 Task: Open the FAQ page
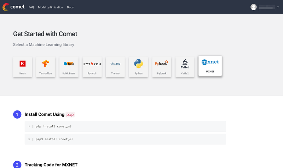31,7
